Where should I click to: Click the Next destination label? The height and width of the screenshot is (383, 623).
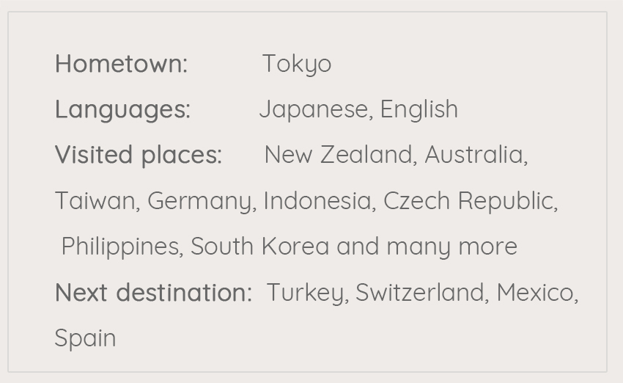tap(153, 293)
